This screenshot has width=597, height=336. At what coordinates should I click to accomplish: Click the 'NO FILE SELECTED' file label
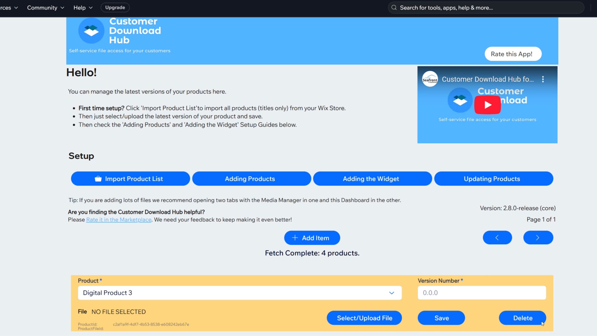(x=118, y=312)
